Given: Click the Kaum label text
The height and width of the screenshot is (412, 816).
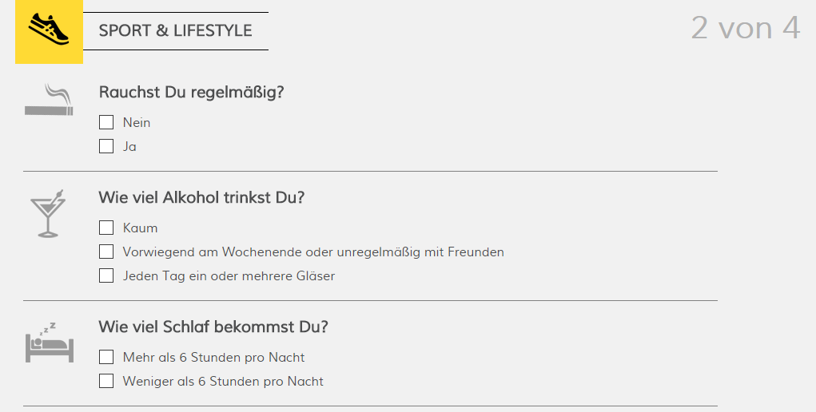Looking at the screenshot, I should pos(140,228).
